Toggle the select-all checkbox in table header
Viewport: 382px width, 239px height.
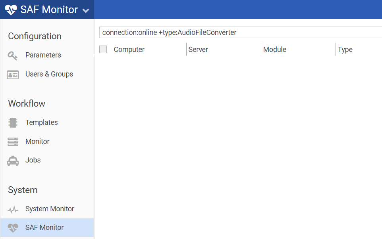click(x=103, y=50)
